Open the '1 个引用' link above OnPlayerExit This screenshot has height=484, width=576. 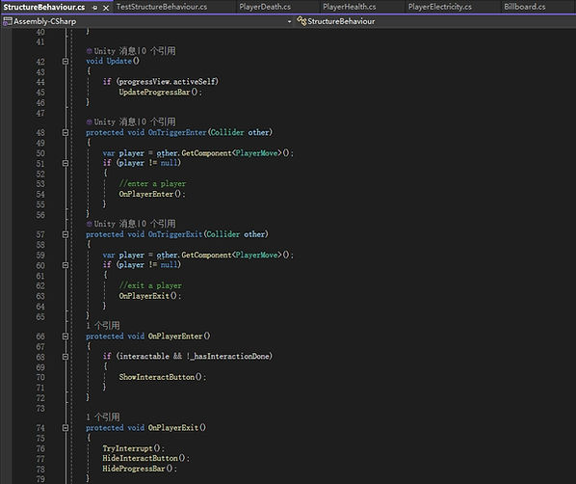coord(103,417)
